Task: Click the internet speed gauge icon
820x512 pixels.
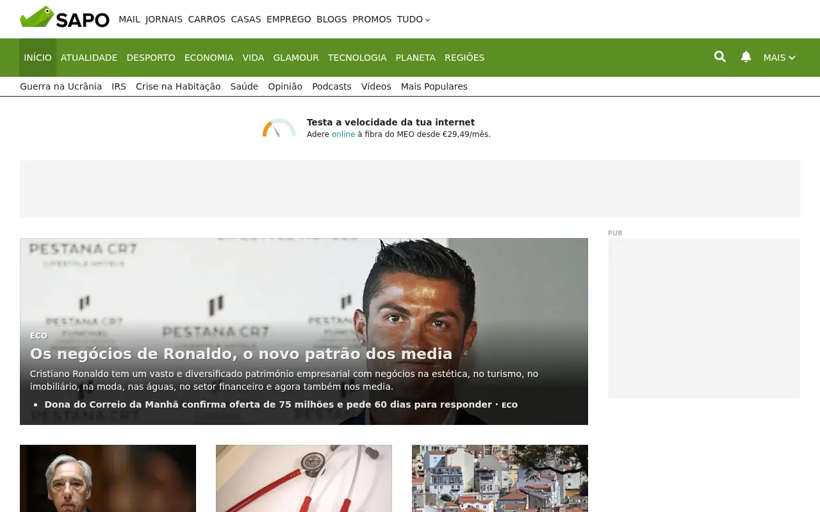Action: pos(279,128)
